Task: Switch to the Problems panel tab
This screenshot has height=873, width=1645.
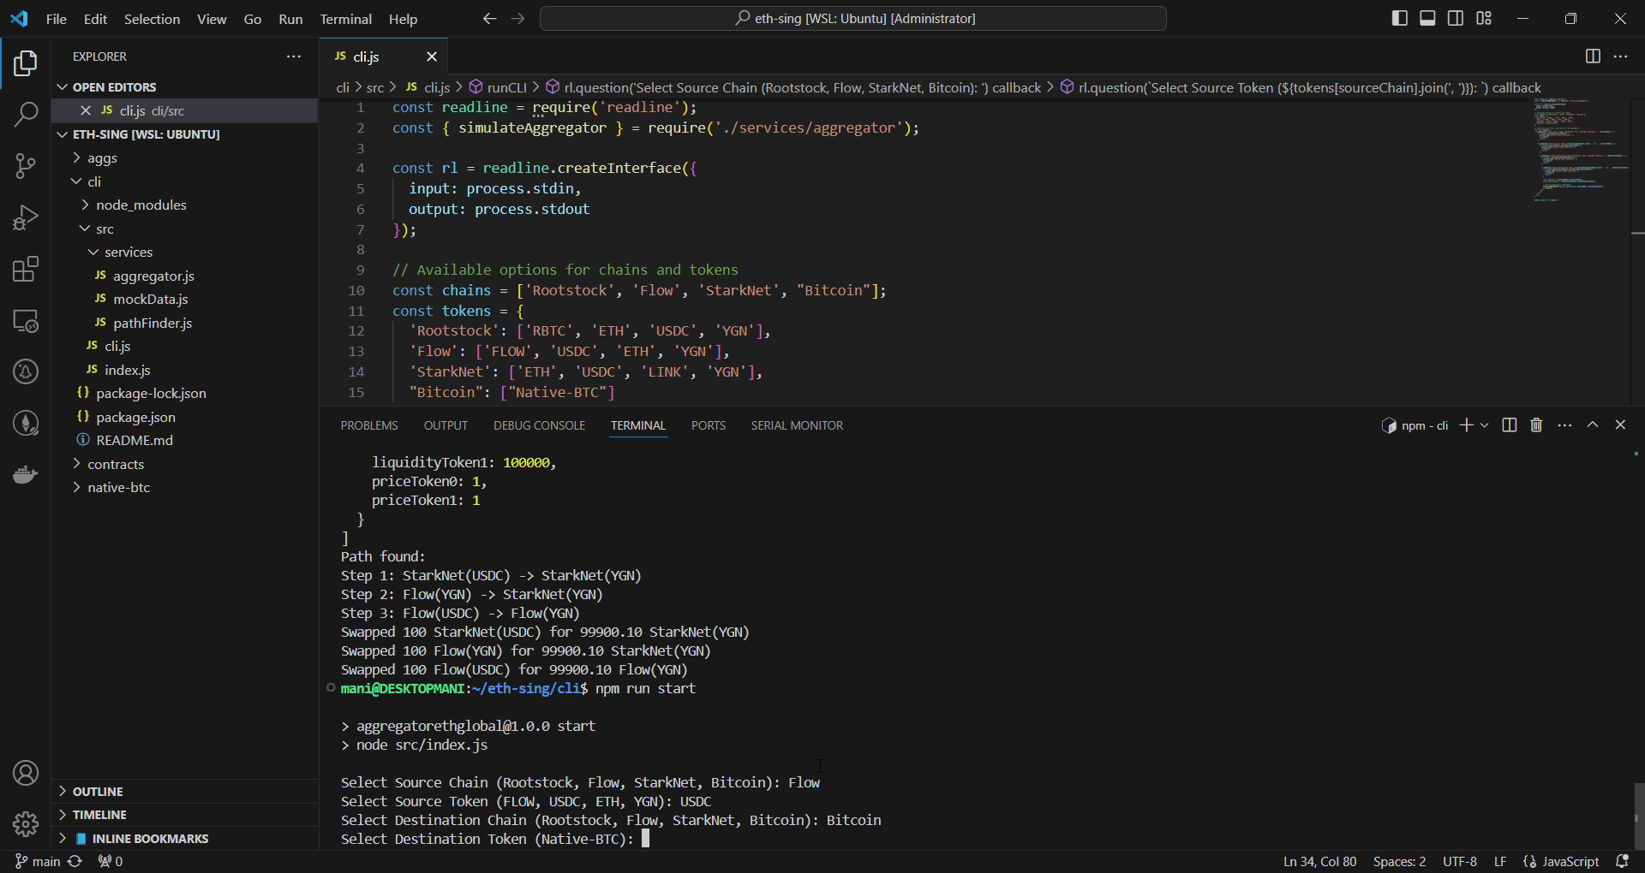Action: [369, 425]
